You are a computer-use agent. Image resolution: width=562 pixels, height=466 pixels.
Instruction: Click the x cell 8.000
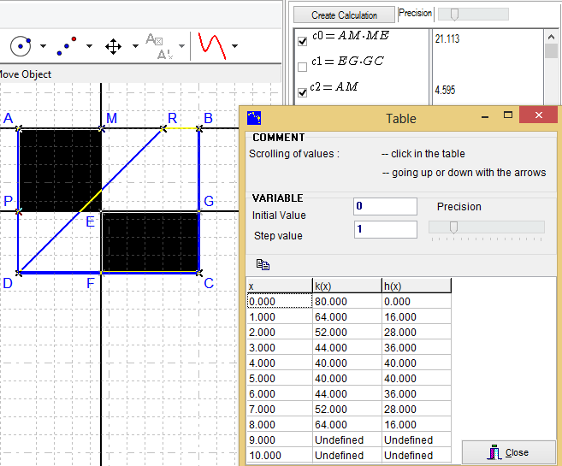tap(280, 424)
